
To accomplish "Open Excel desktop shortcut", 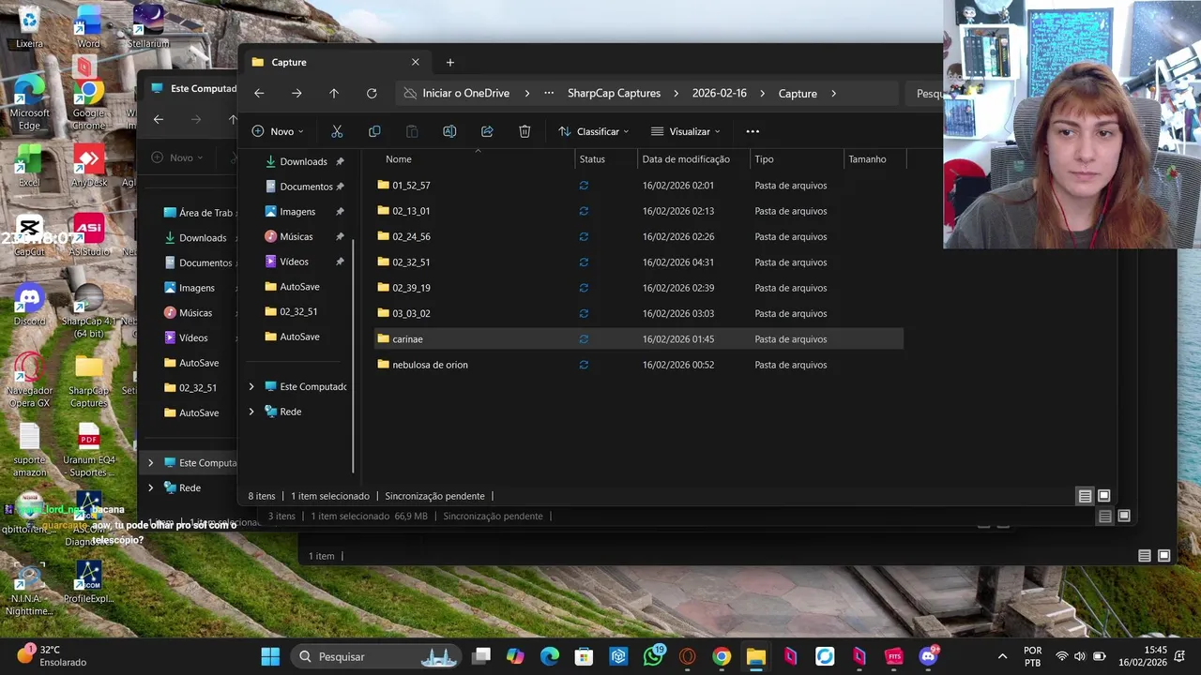I will point(29,166).
